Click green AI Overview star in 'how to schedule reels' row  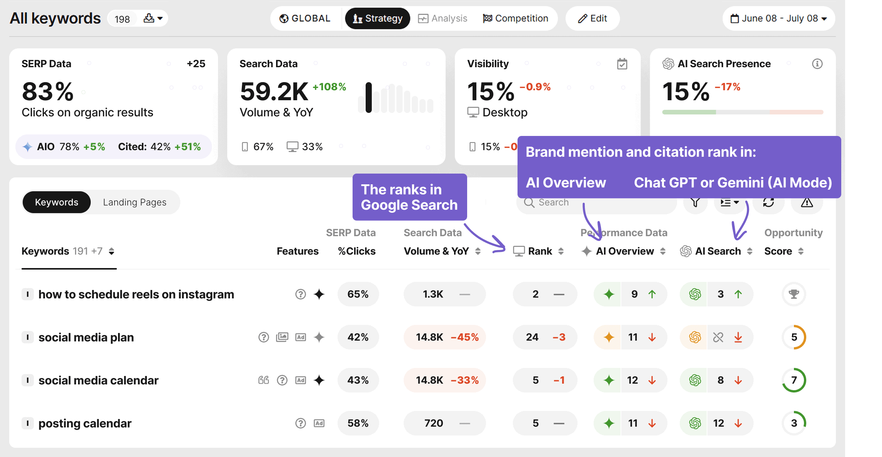(609, 295)
